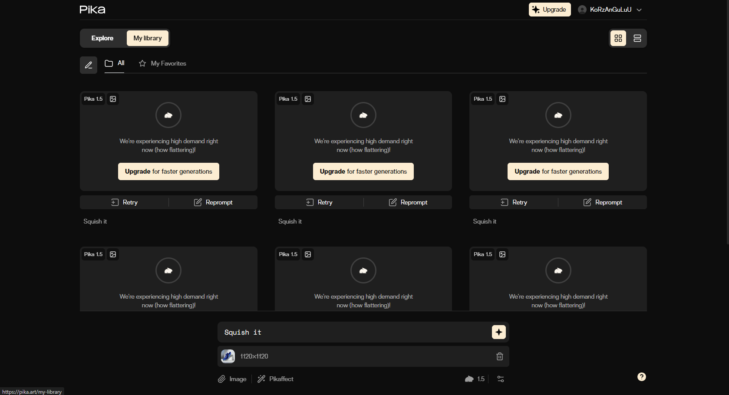Click Upgrade for faster generations, third card

[x=558, y=171]
